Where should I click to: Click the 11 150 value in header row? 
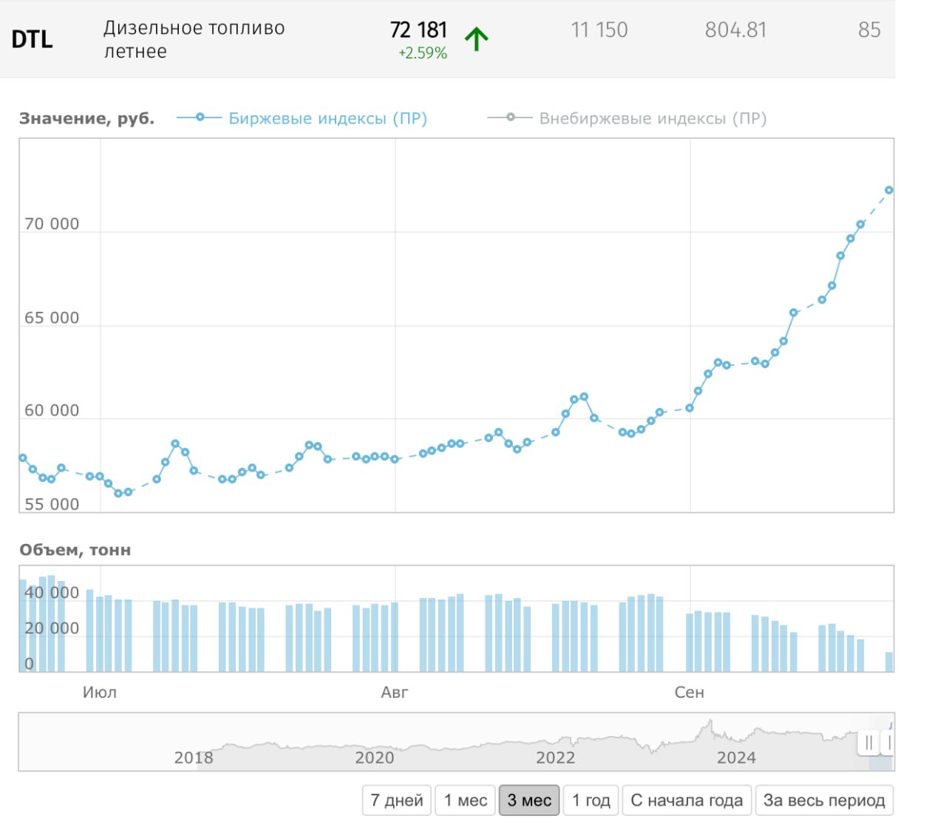point(599,30)
